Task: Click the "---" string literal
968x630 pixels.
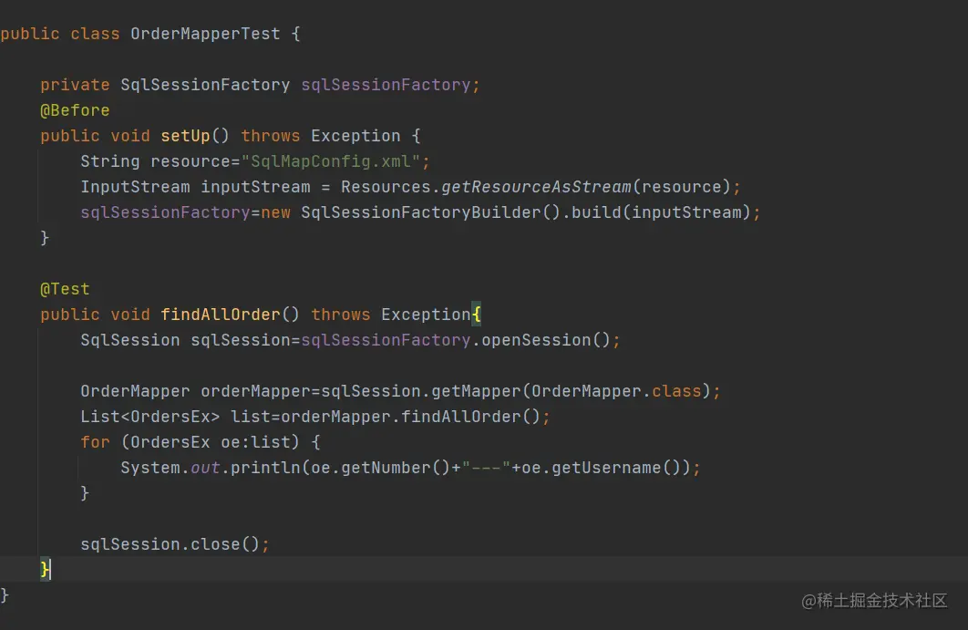Action: point(486,468)
